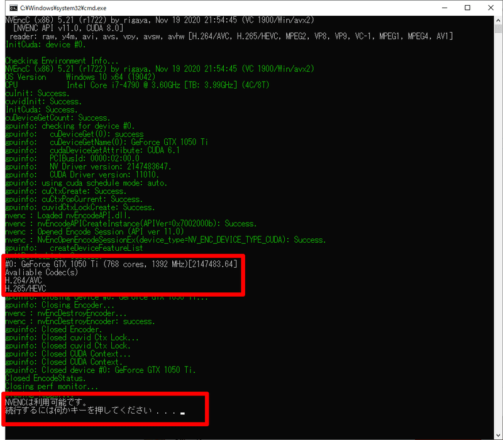This screenshot has height=440, width=503.
Task: Click 'gpuinfo: Closed Encoder.' line
Action: pos(53,329)
